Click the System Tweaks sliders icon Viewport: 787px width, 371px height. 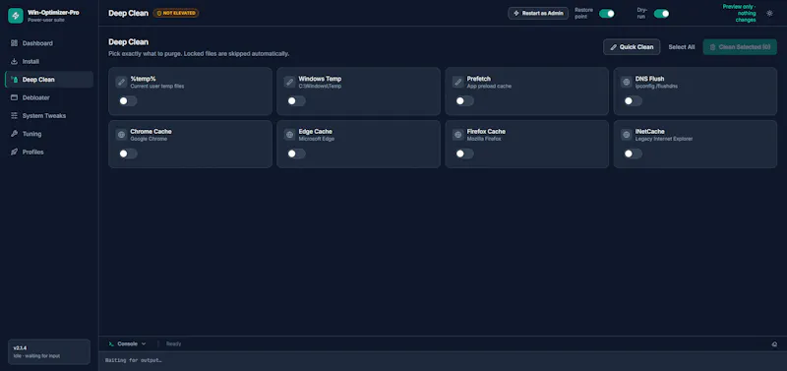tap(14, 115)
